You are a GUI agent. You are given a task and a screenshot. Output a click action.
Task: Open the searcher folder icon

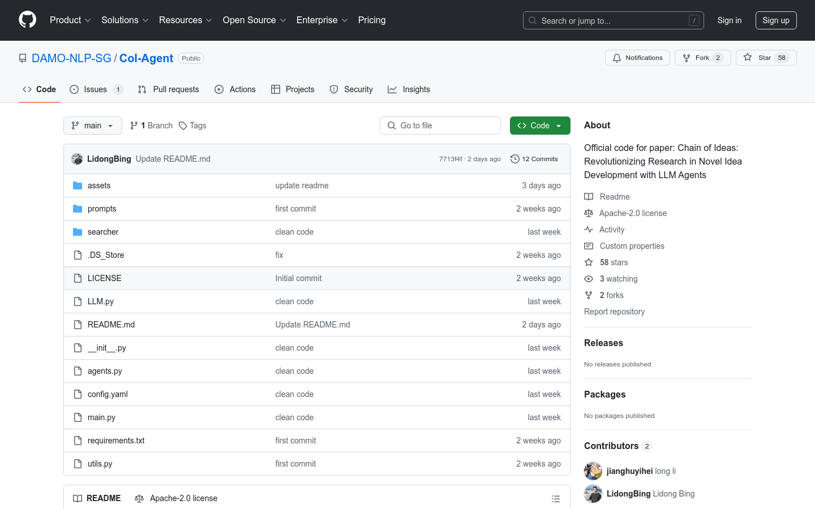click(x=78, y=232)
